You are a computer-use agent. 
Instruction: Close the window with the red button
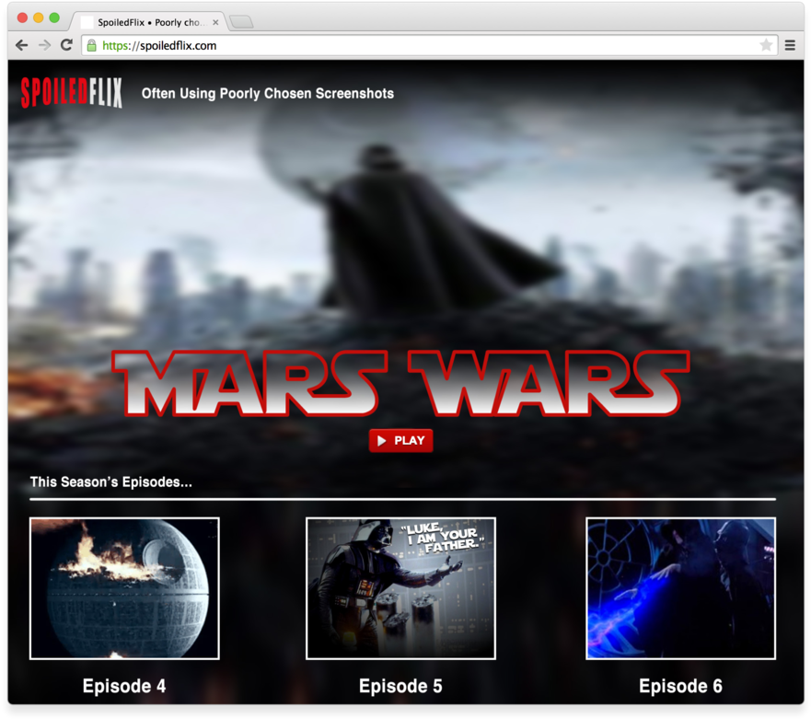tap(22, 17)
